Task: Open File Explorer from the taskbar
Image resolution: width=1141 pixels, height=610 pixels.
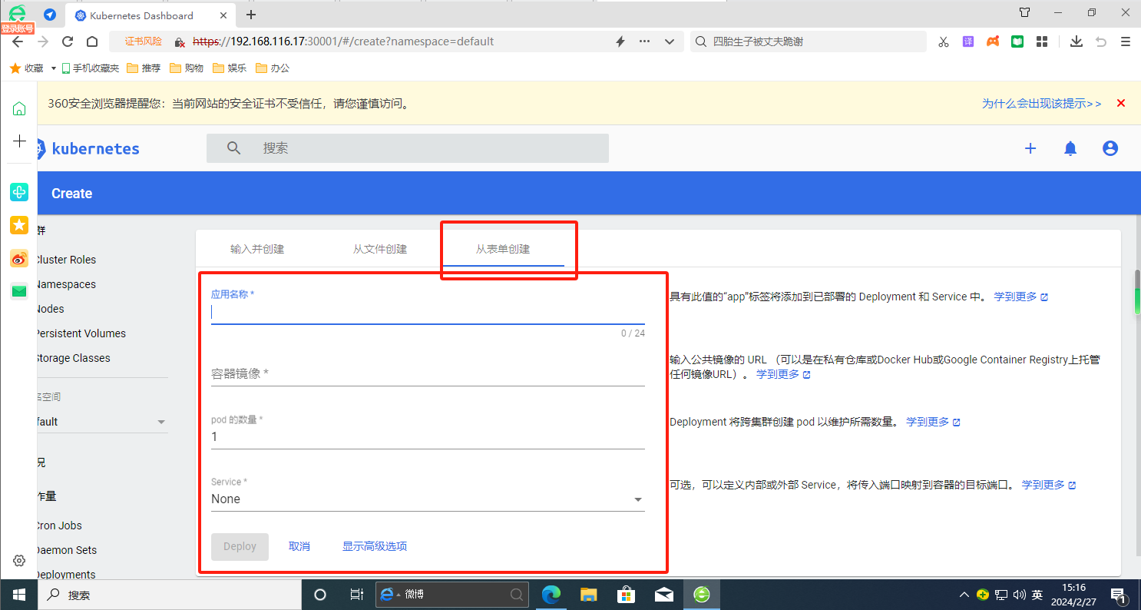Action: (588, 594)
